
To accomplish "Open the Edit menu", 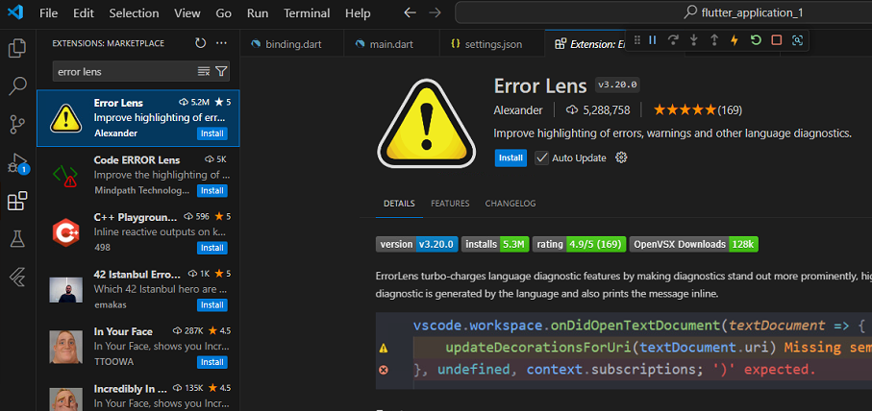I will coord(84,12).
